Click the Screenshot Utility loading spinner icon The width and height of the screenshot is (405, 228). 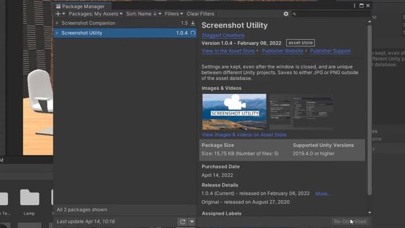[193, 33]
